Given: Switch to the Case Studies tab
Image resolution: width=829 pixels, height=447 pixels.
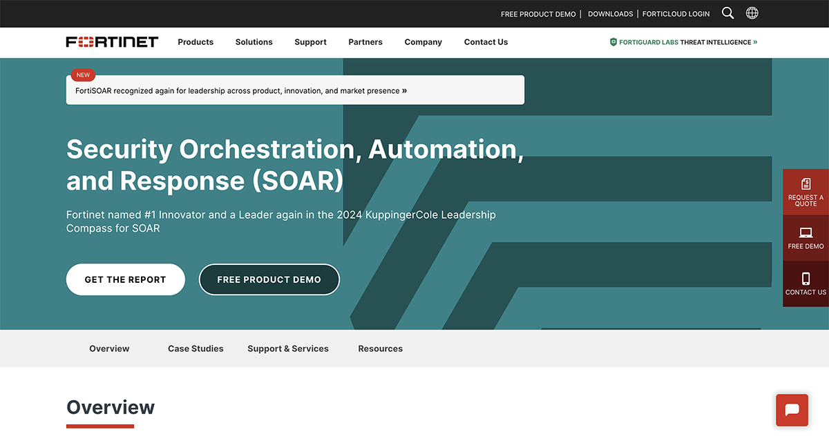Looking at the screenshot, I should coord(196,348).
